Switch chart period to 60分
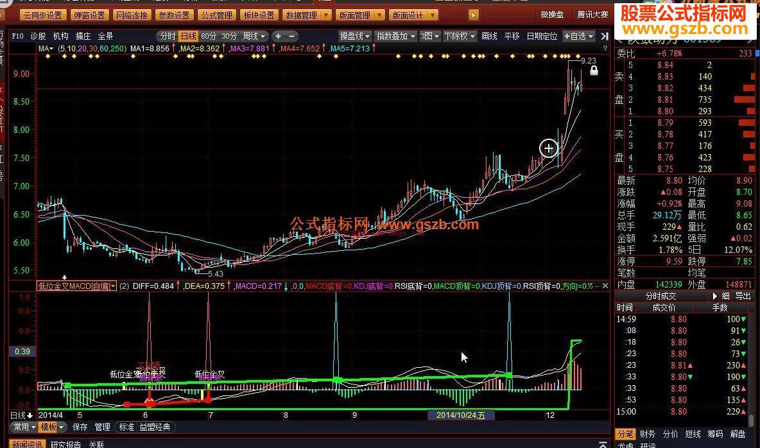 pos(209,37)
